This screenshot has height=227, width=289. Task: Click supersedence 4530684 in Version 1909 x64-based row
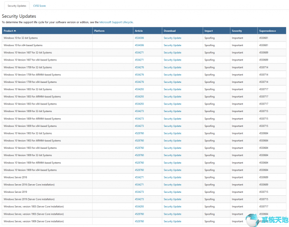click(x=263, y=170)
